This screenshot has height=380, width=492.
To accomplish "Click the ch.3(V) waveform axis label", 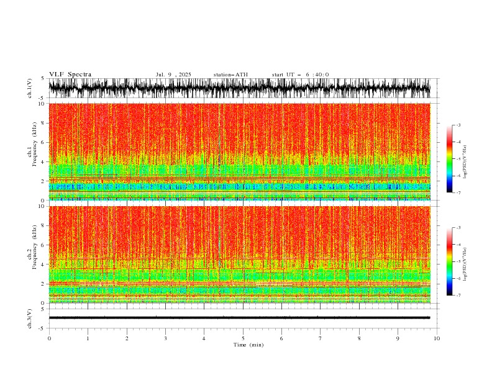I will 30,319.
